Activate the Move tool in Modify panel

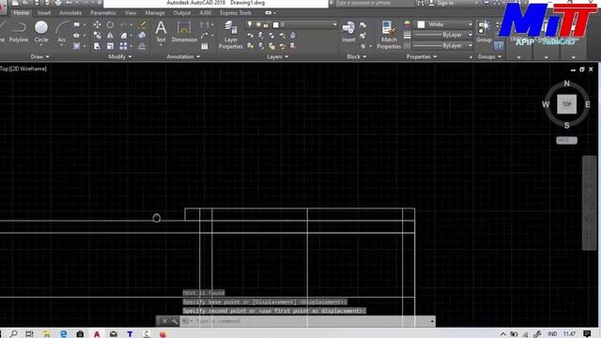[x=98, y=24]
